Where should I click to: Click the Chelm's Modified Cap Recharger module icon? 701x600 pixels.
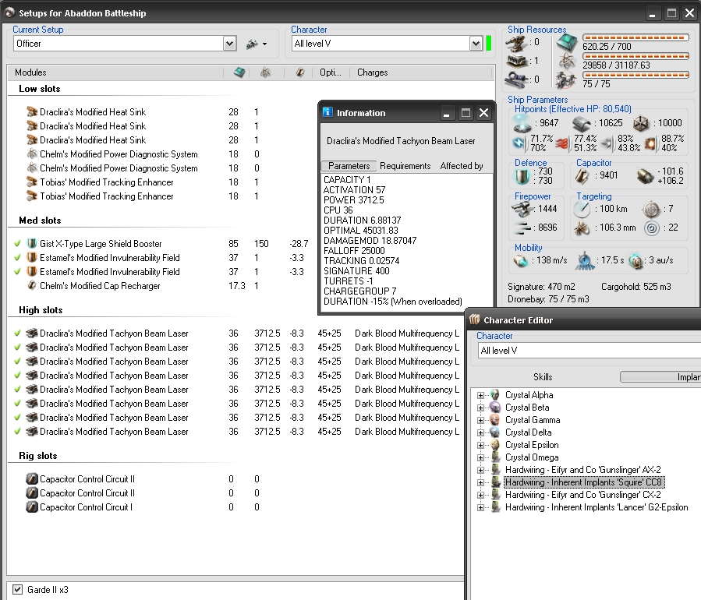(32, 286)
